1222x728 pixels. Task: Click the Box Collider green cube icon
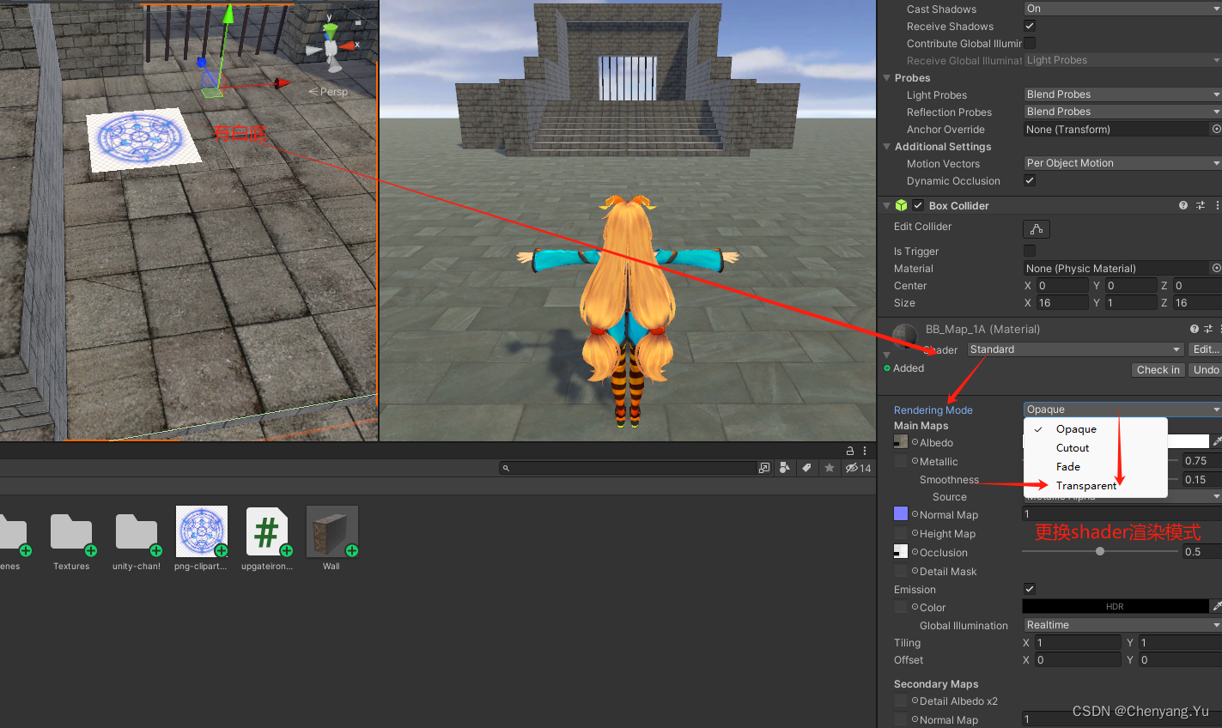point(901,205)
